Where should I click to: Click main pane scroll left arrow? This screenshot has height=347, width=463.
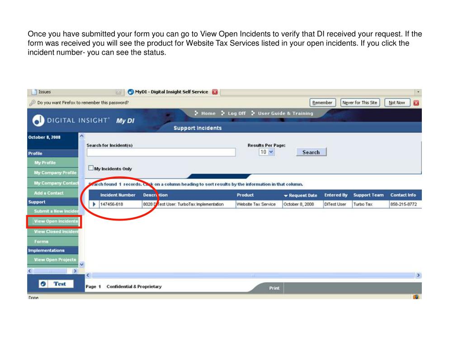[x=88, y=275]
